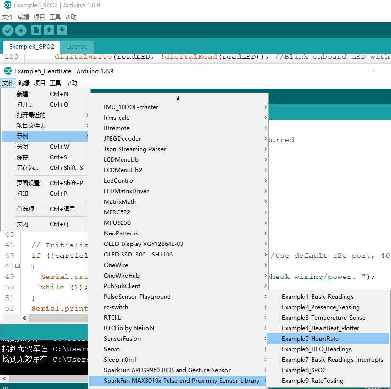Choose 另存为... from the file menu

point(45,168)
